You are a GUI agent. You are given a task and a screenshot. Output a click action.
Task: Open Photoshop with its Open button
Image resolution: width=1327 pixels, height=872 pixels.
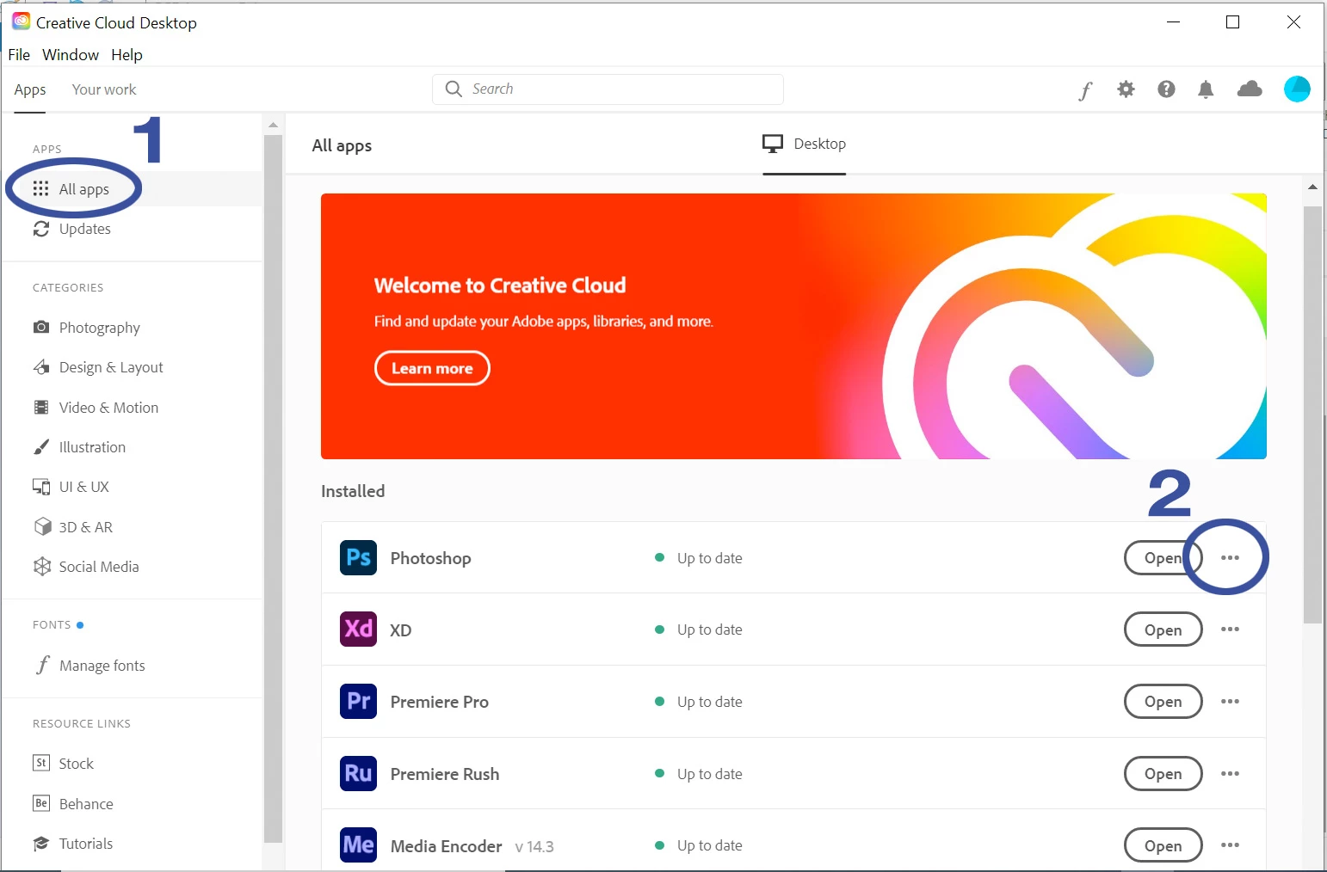1163,558
